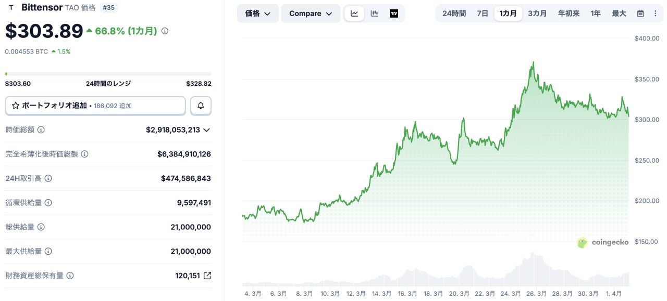This screenshot has width=667, height=301.
Task: Open the 価格 dropdown
Action: pyautogui.click(x=258, y=14)
